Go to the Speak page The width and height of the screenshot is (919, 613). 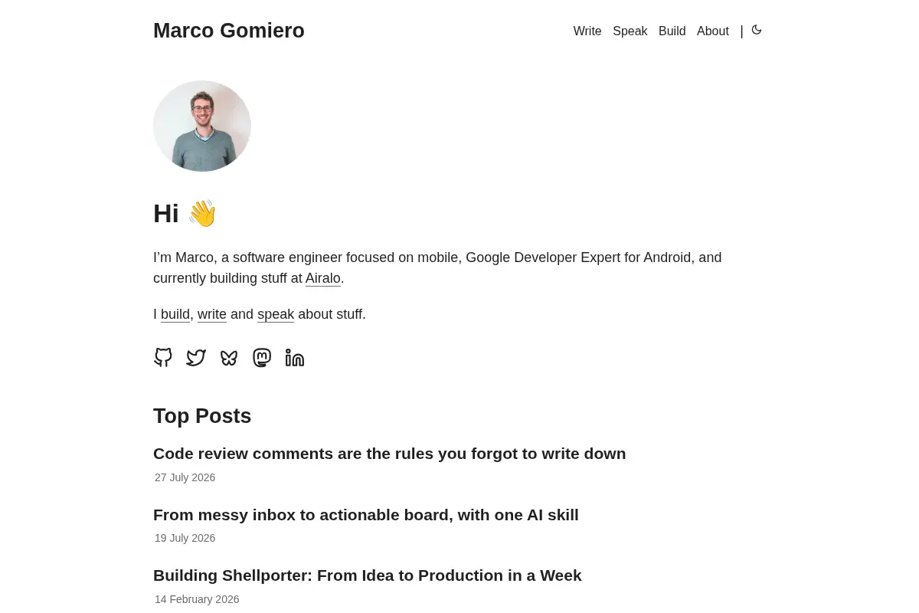[x=630, y=31]
